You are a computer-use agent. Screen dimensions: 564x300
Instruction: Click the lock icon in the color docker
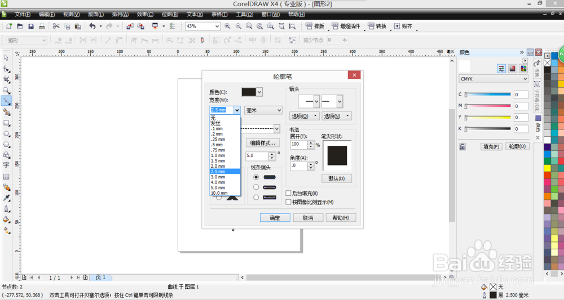click(x=462, y=146)
